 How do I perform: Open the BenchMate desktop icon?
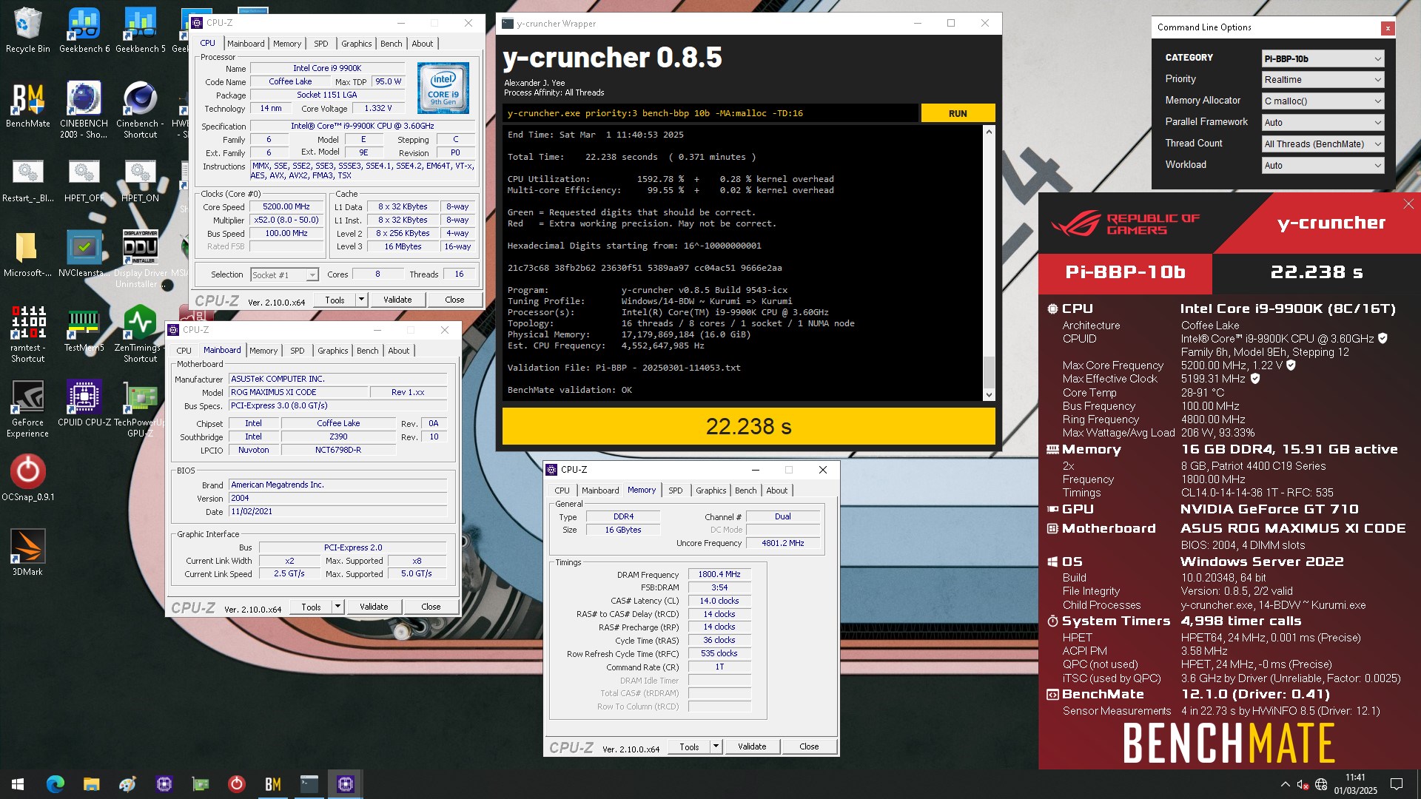(27, 105)
